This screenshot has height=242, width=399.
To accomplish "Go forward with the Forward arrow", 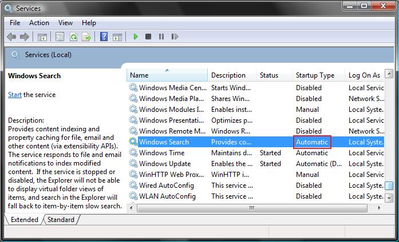I will [25, 37].
